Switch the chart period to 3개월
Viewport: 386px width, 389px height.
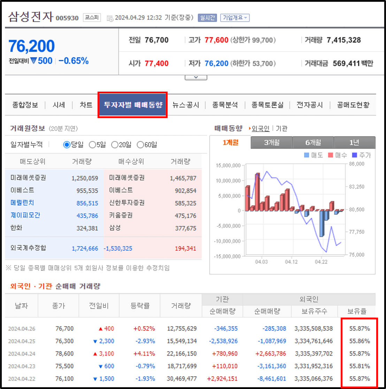coord(271,142)
